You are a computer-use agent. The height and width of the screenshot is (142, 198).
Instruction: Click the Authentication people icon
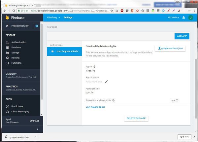click(x=7, y=42)
